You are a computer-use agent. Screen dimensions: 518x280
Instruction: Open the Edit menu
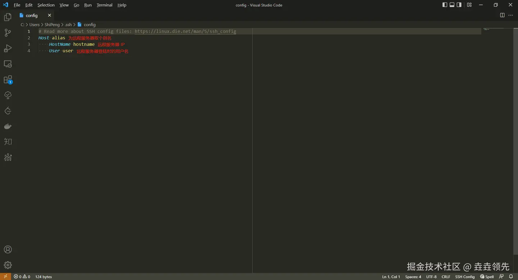[29, 5]
